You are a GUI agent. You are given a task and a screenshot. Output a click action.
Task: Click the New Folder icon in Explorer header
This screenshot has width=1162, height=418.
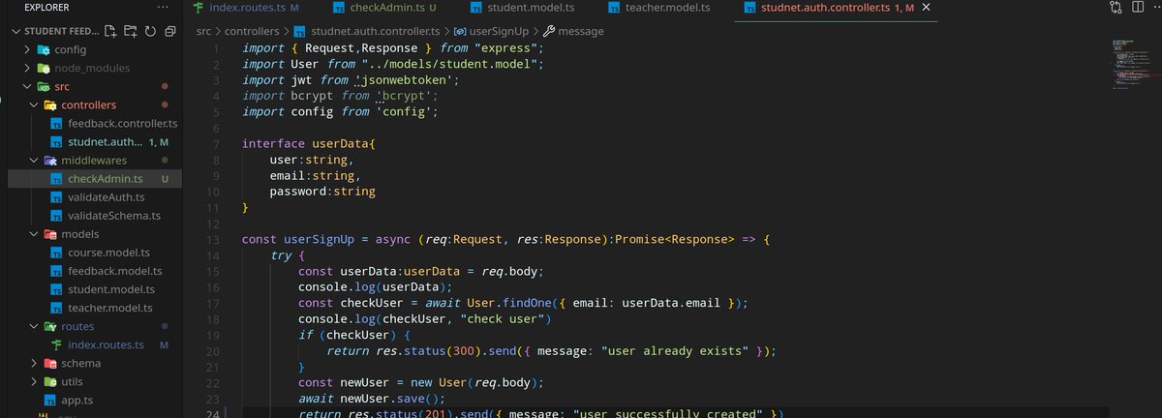(130, 31)
